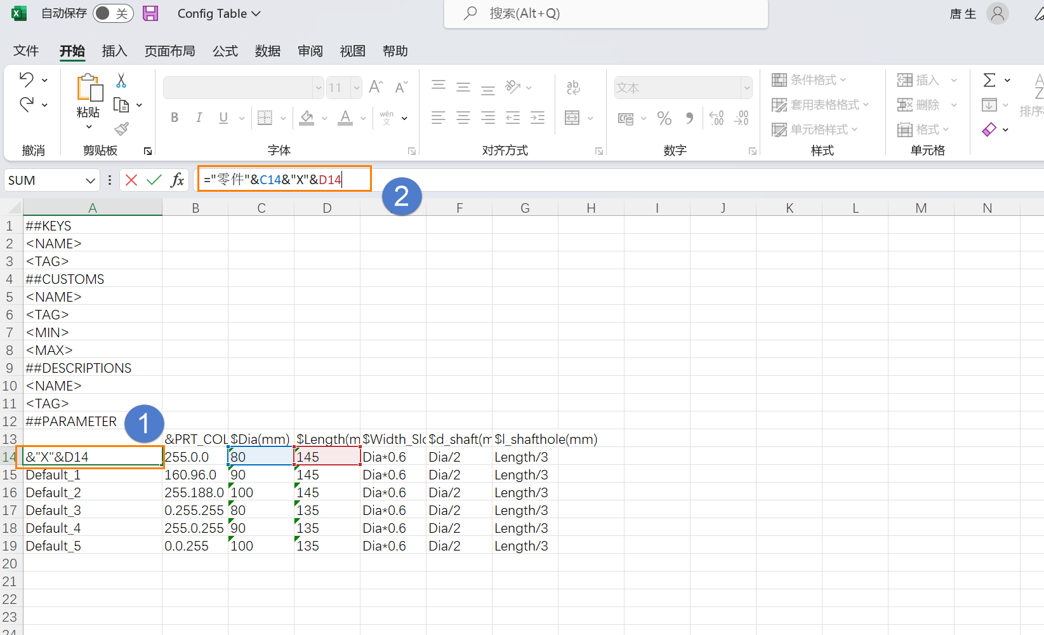Click the Cut scissors icon

(x=121, y=81)
